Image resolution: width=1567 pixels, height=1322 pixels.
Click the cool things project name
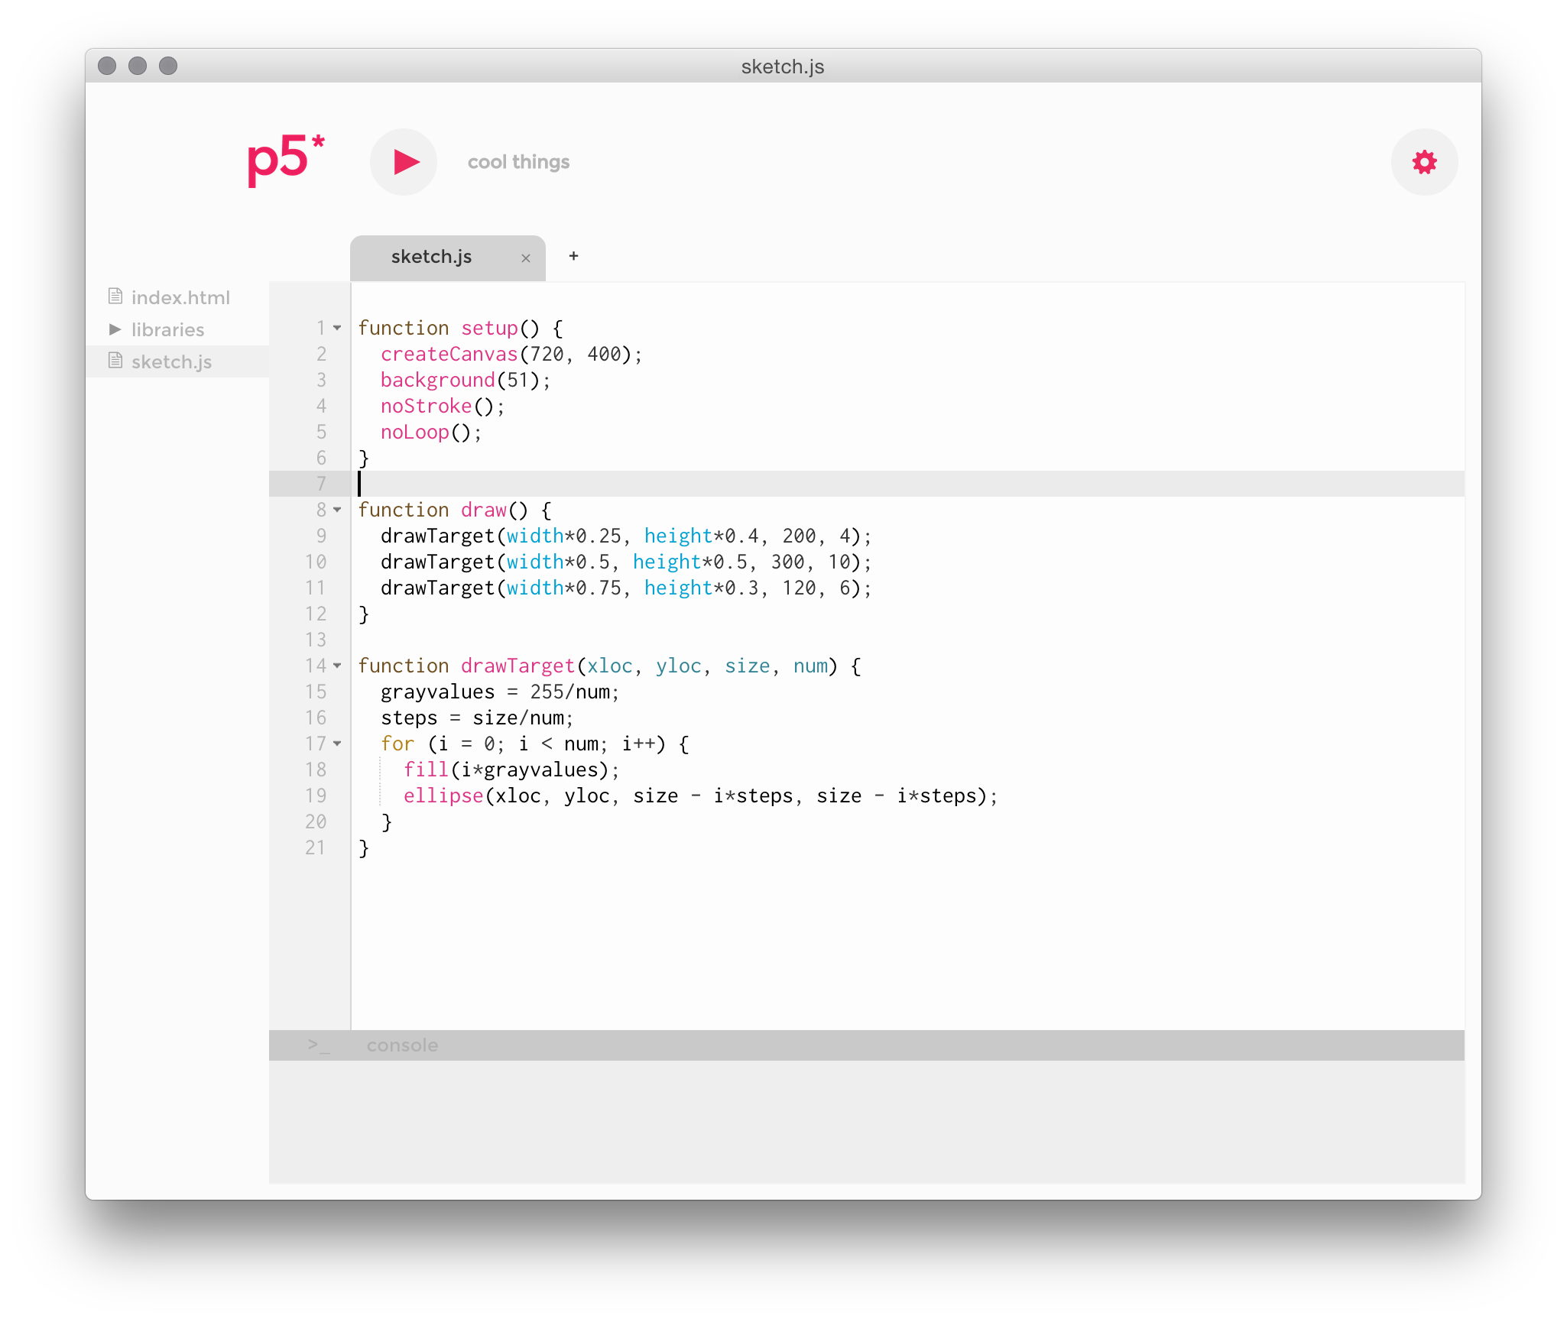pos(518,162)
